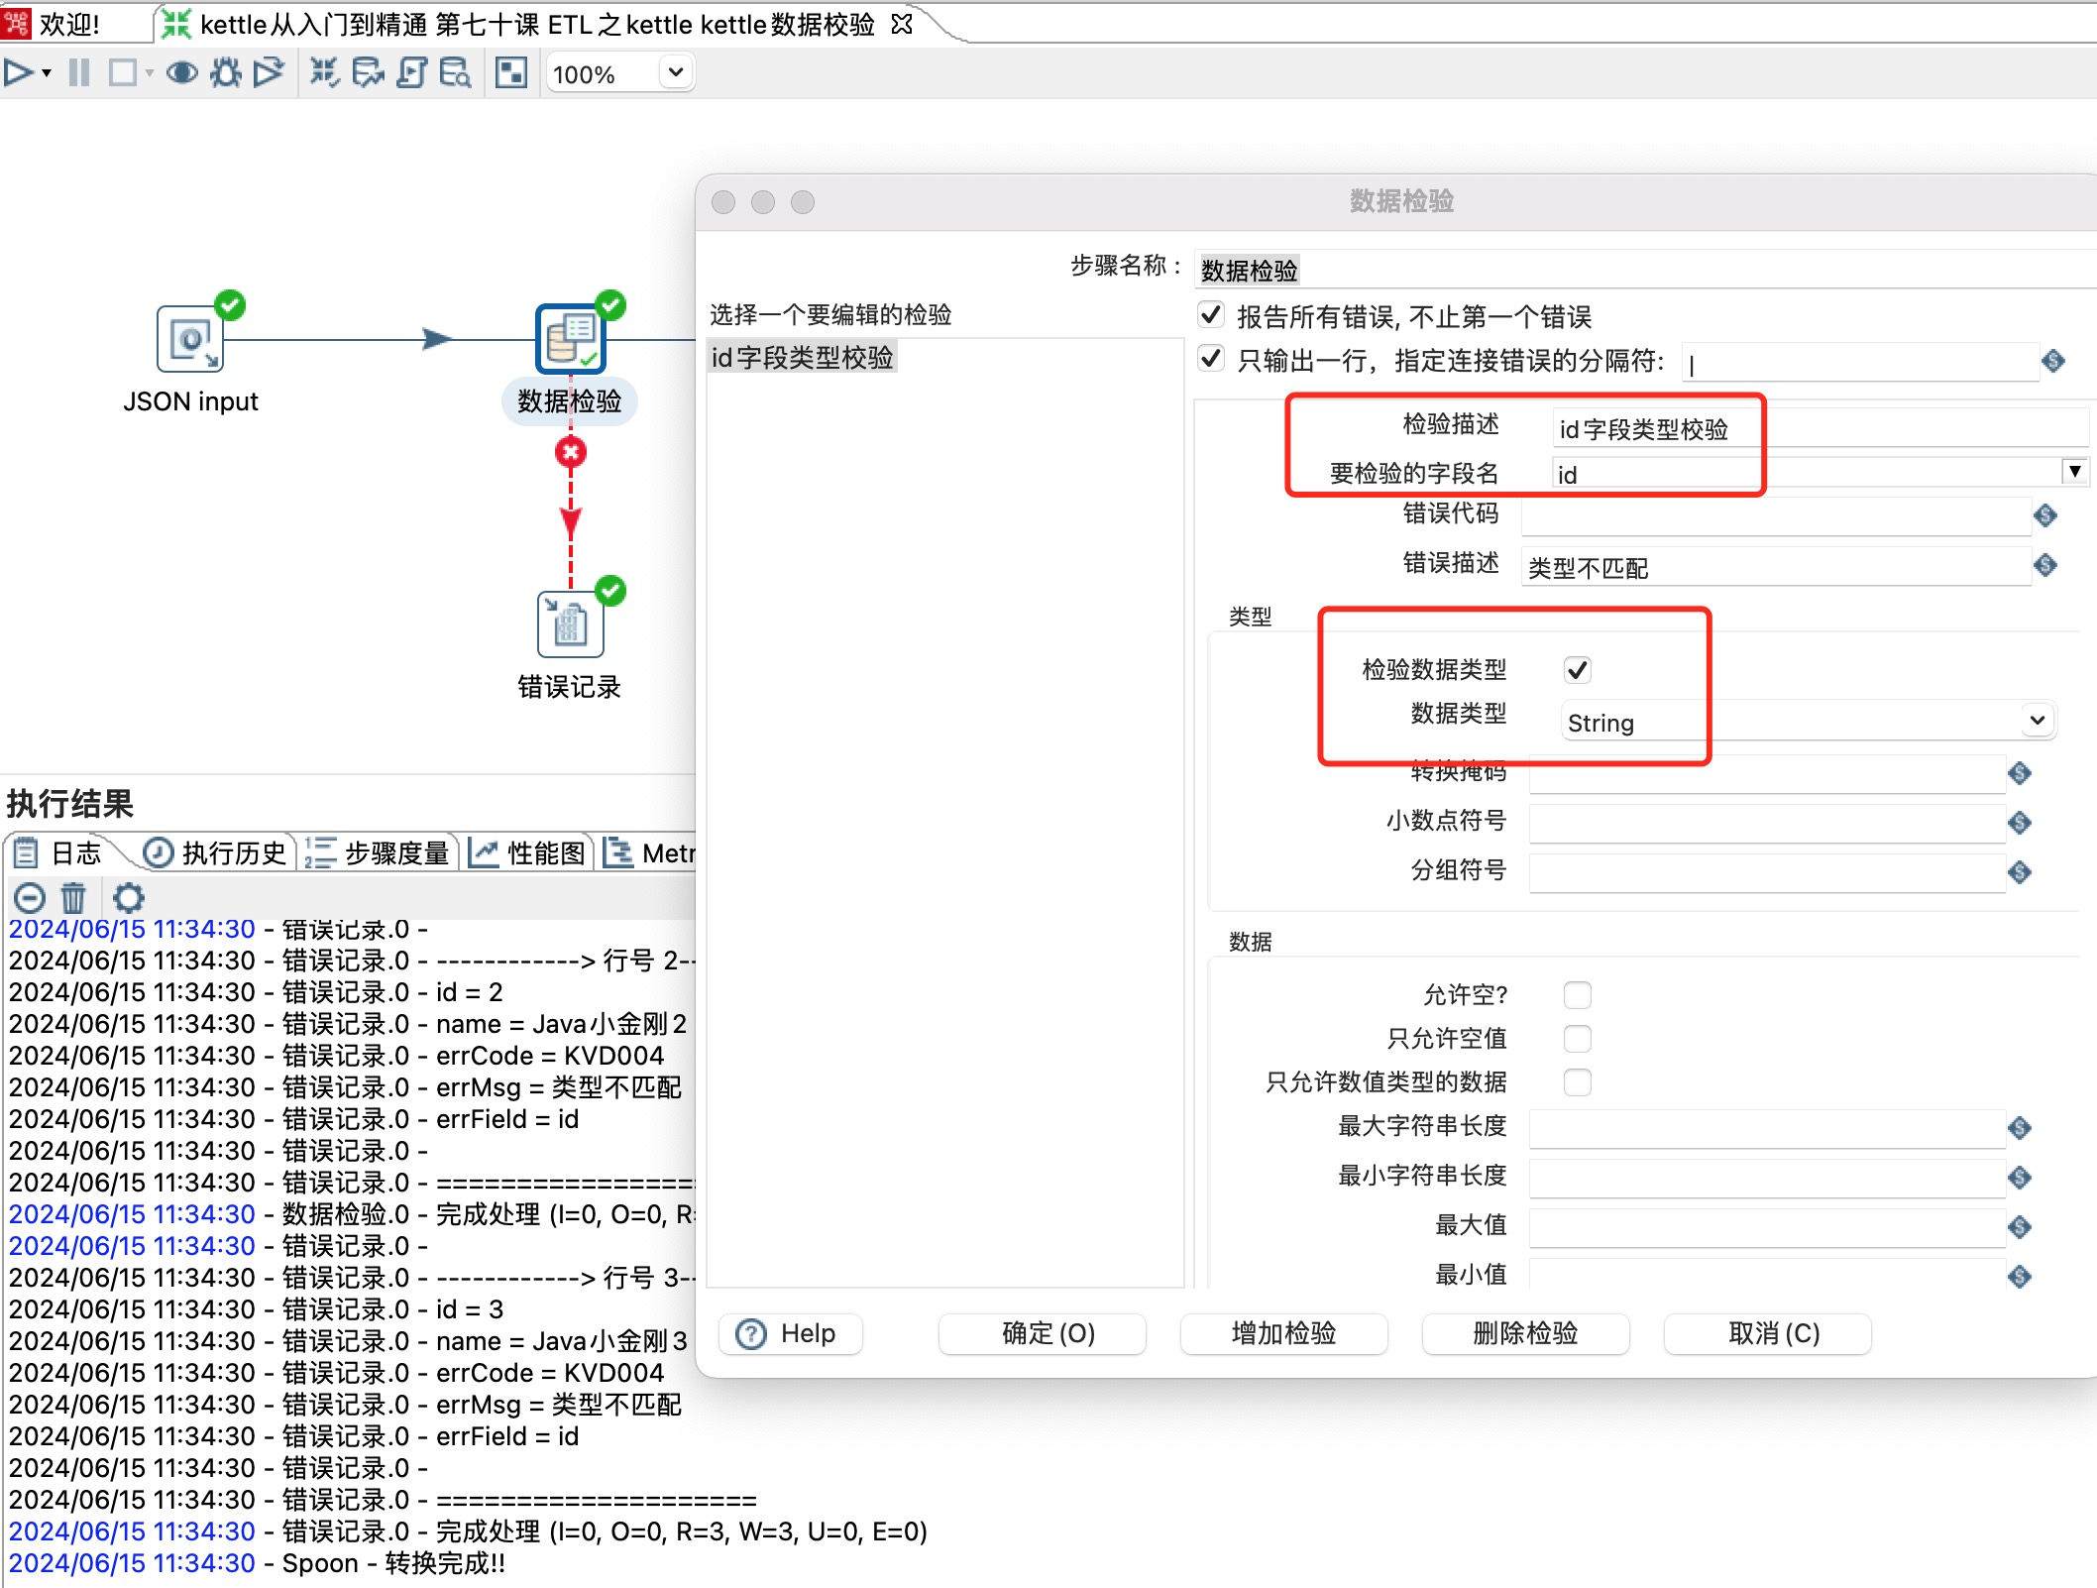Open the 100% zoom level dropdown
The height and width of the screenshot is (1588, 2097).
pos(676,72)
